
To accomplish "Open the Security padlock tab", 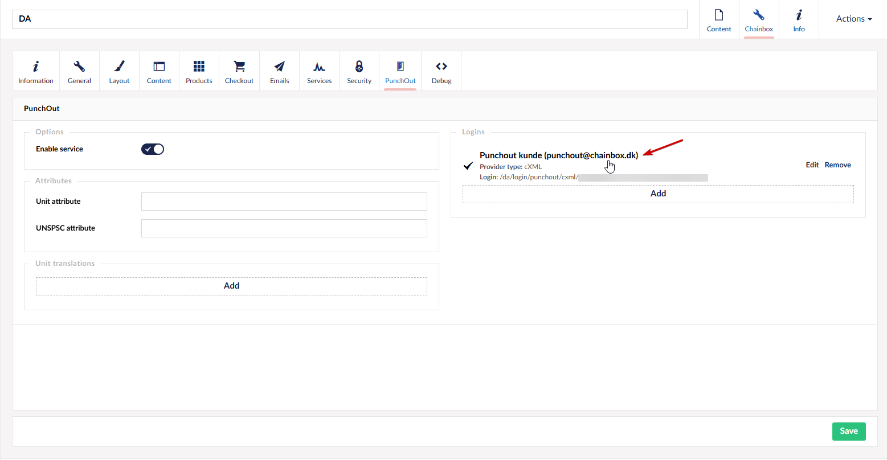I will click(x=359, y=67).
